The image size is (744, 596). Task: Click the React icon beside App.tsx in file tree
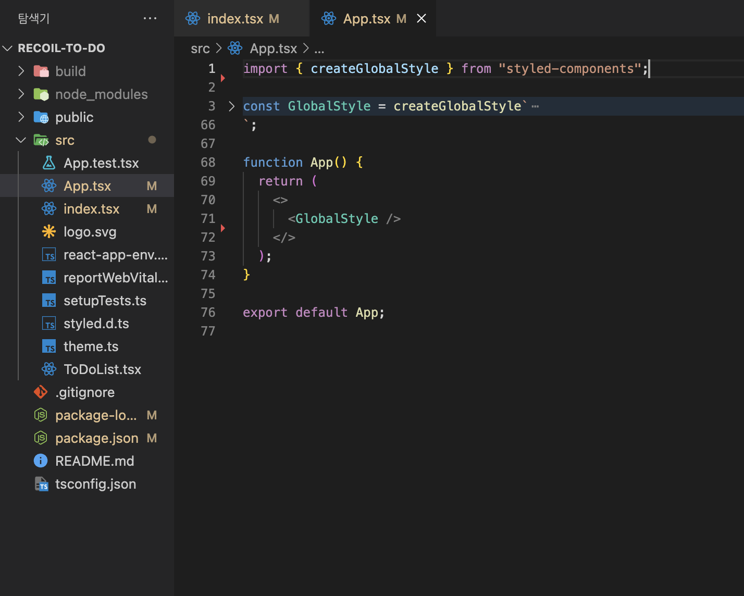click(49, 186)
